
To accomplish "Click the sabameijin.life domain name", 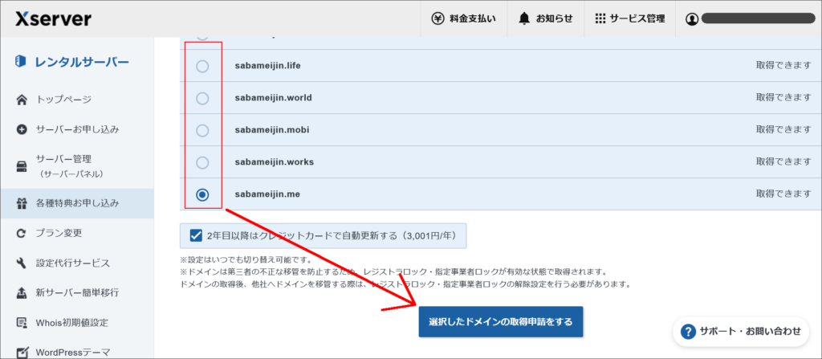I will pyautogui.click(x=268, y=66).
